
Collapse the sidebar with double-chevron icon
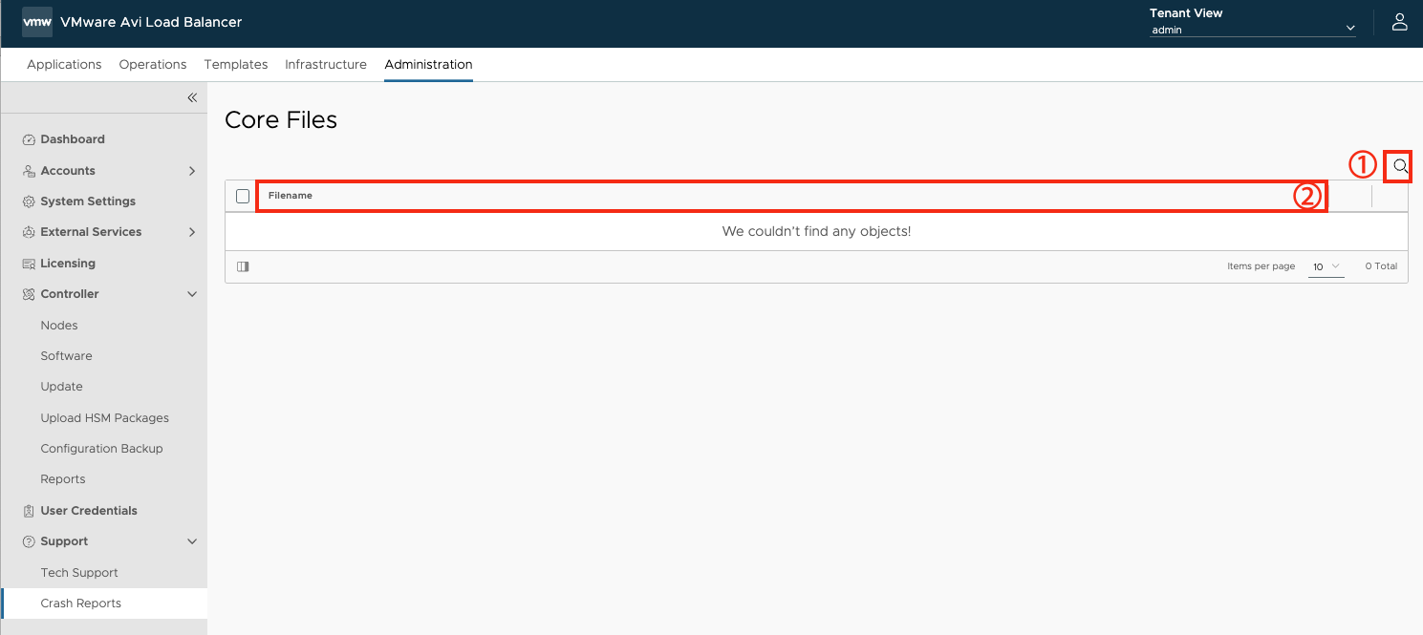192,97
